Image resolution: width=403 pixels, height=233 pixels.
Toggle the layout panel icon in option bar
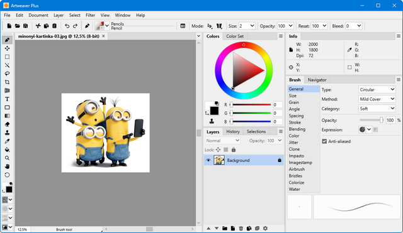(183, 26)
